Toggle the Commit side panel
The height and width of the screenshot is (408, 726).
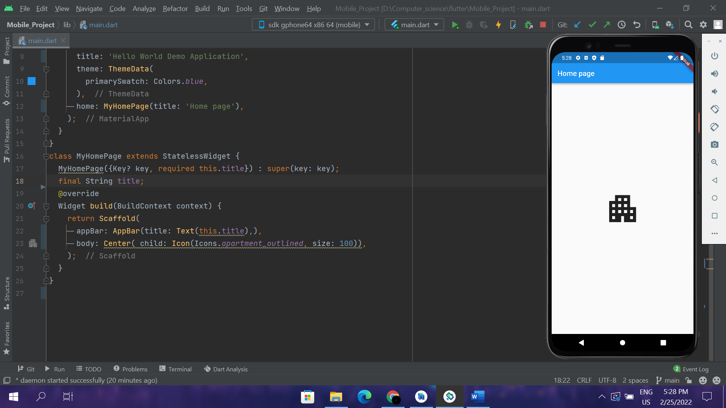click(x=6, y=91)
